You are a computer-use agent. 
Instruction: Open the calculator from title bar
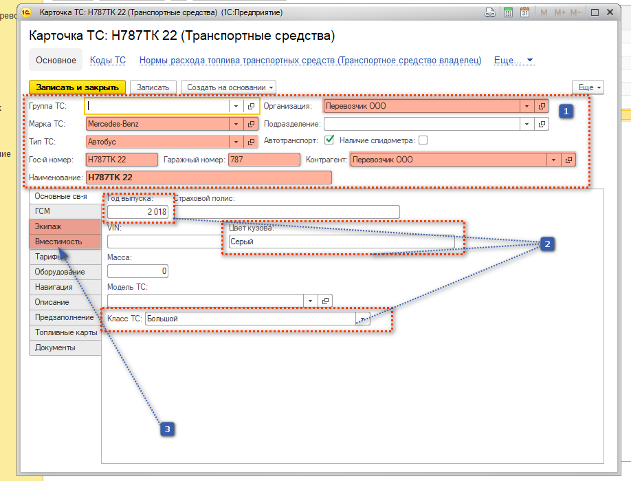(508, 12)
